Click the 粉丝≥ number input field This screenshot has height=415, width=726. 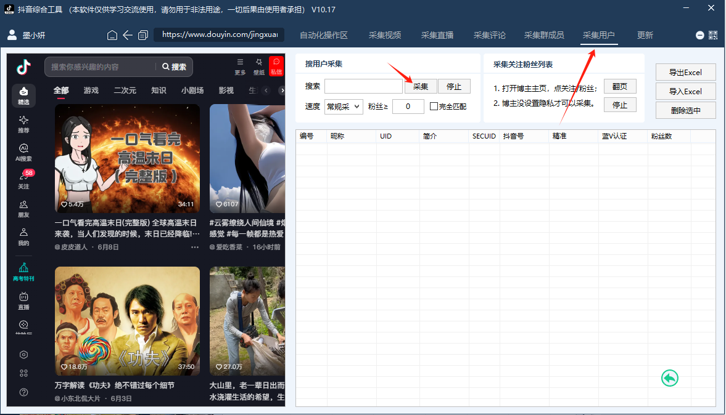tap(408, 107)
